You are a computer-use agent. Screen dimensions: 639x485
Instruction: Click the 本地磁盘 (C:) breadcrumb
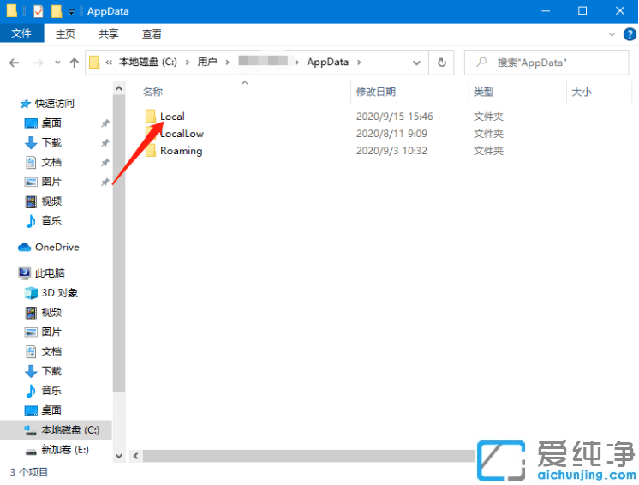pos(148,62)
